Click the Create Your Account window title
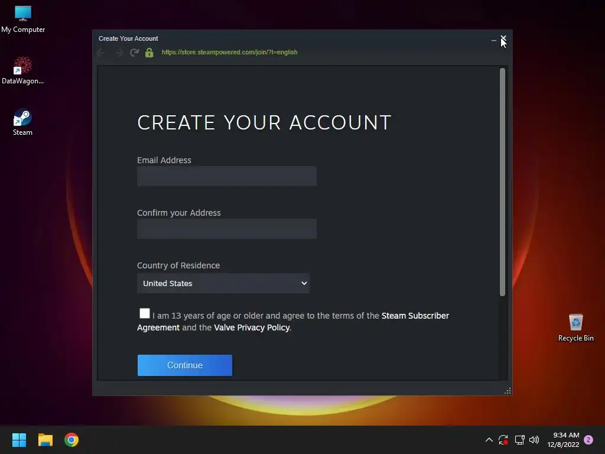This screenshot has height=454, width=605. coord(128,38)
